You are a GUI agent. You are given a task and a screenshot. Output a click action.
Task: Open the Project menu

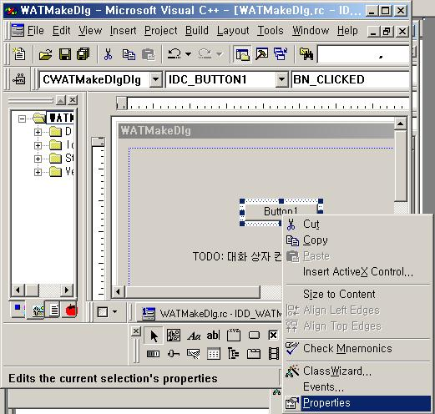pos(161,30)
